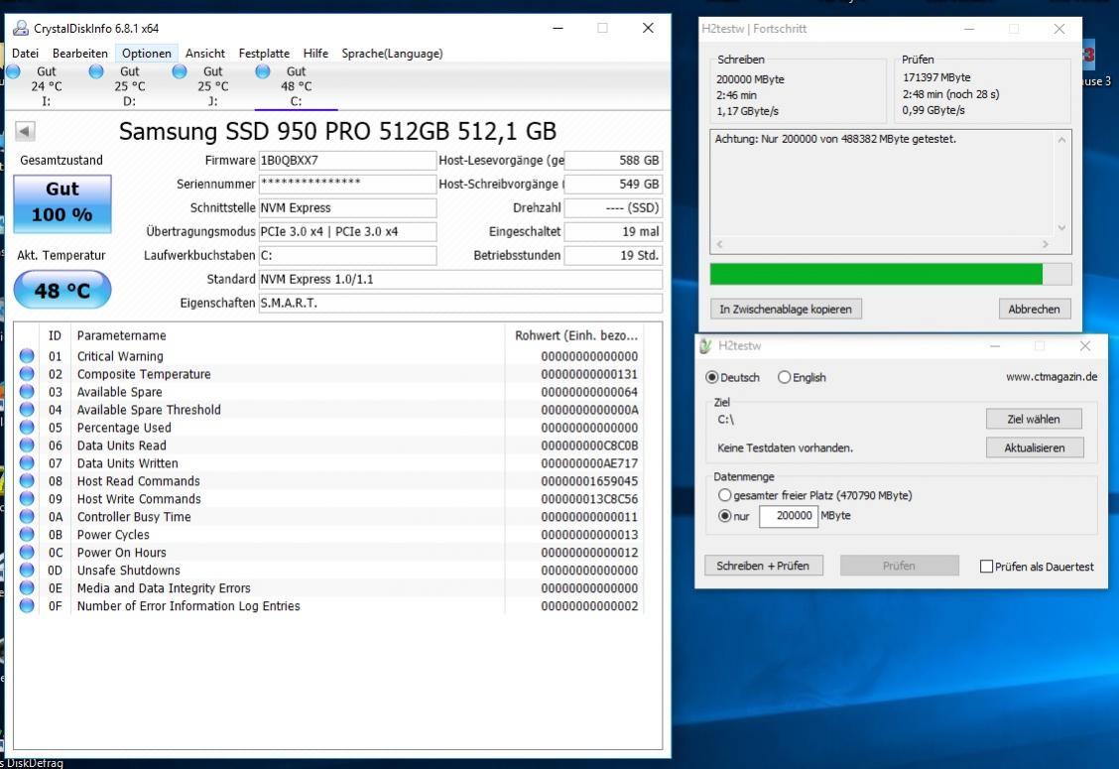Click status orb for Controller Busy Time

tap(27, 516)
